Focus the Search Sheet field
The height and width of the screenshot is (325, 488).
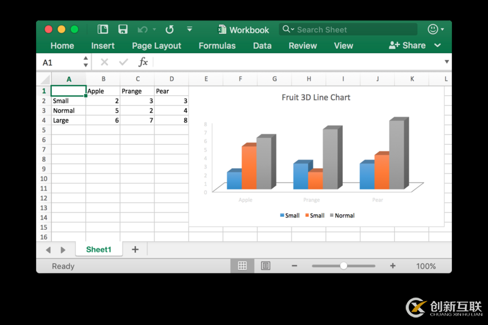[348, 29]
